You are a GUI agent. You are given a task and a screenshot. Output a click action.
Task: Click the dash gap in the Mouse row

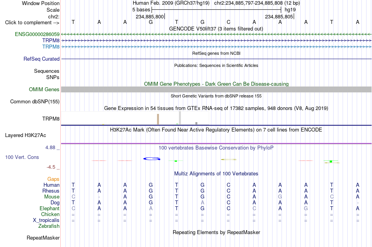(99, 197)
